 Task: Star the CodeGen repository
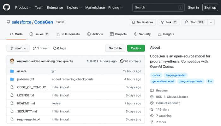coord(194,22)
